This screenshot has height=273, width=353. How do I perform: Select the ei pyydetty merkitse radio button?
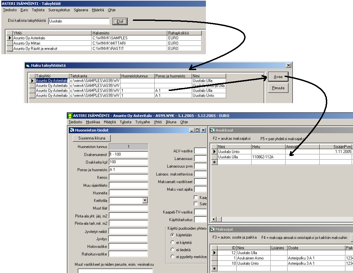[173, 256]
